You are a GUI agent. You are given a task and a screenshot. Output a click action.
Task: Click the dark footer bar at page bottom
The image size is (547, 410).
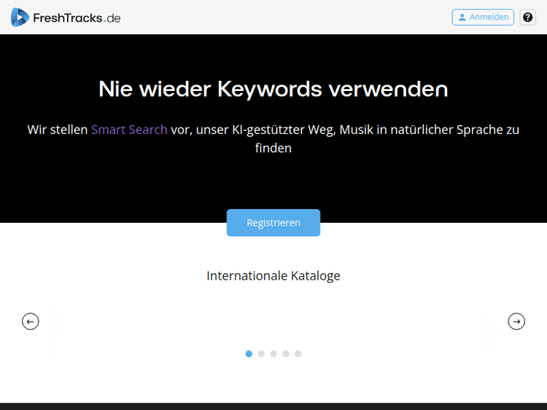(273, 406)
